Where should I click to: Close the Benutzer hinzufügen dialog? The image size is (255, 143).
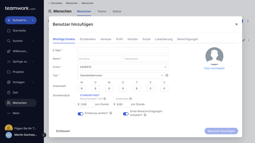point(237,24)
